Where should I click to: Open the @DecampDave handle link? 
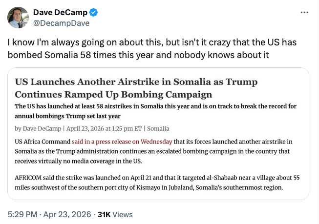pyautogui.click(x=61, y=22)
